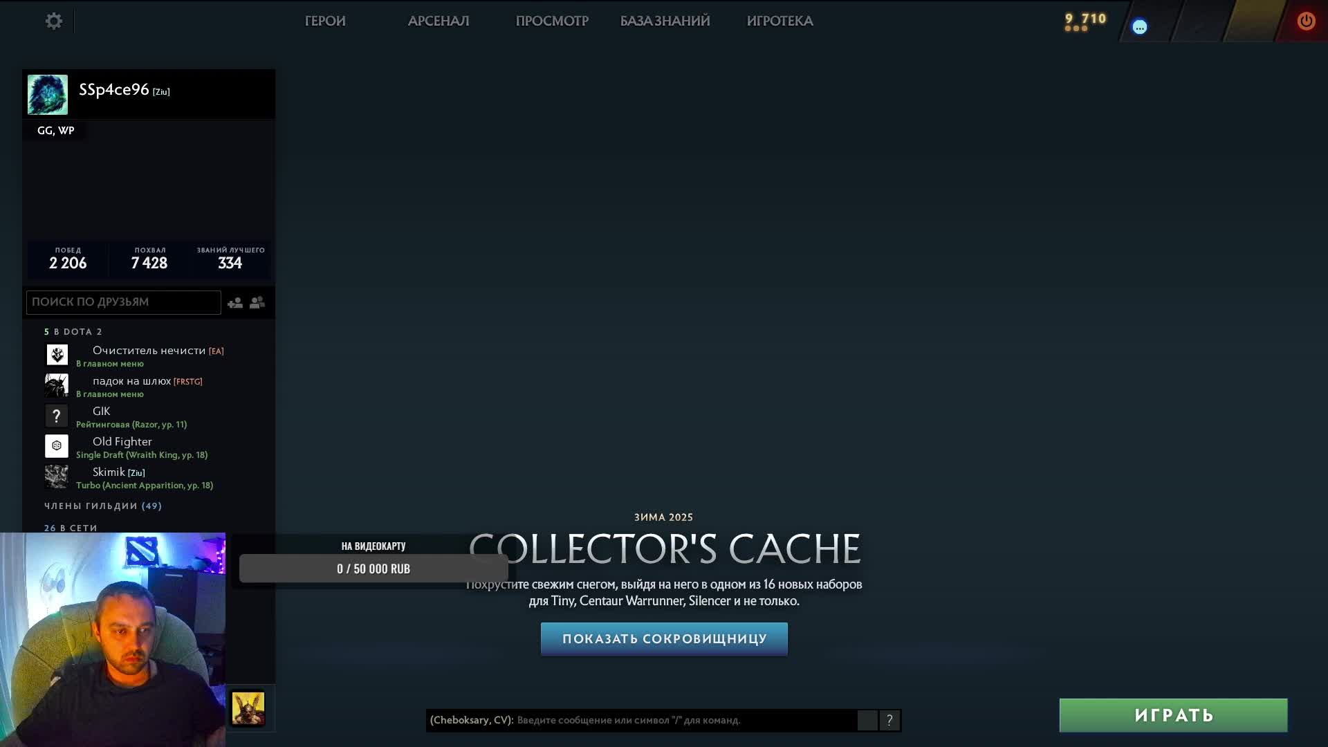Open SSp4ce96 profile avatar
This screenshot has width=1328, height=747.
pos(48,95)
